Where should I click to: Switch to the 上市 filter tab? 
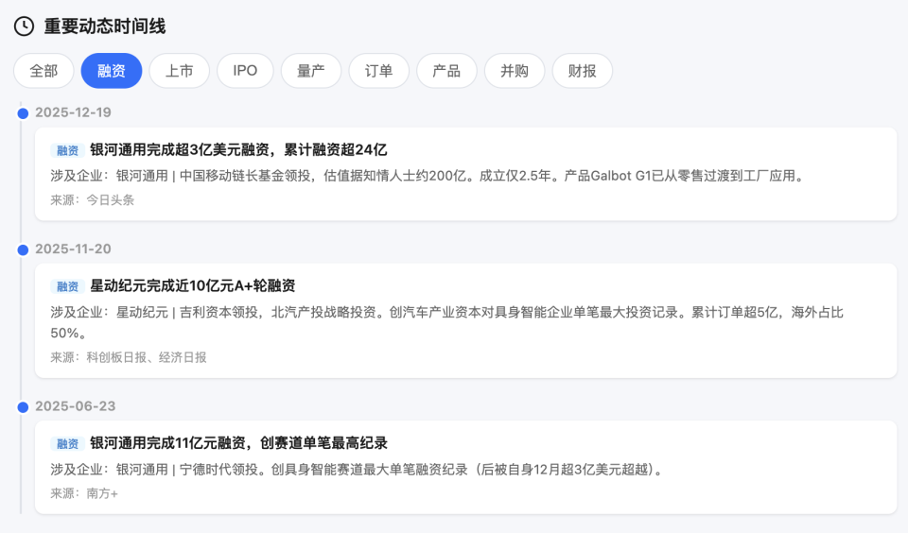click(x=180, y=71)
